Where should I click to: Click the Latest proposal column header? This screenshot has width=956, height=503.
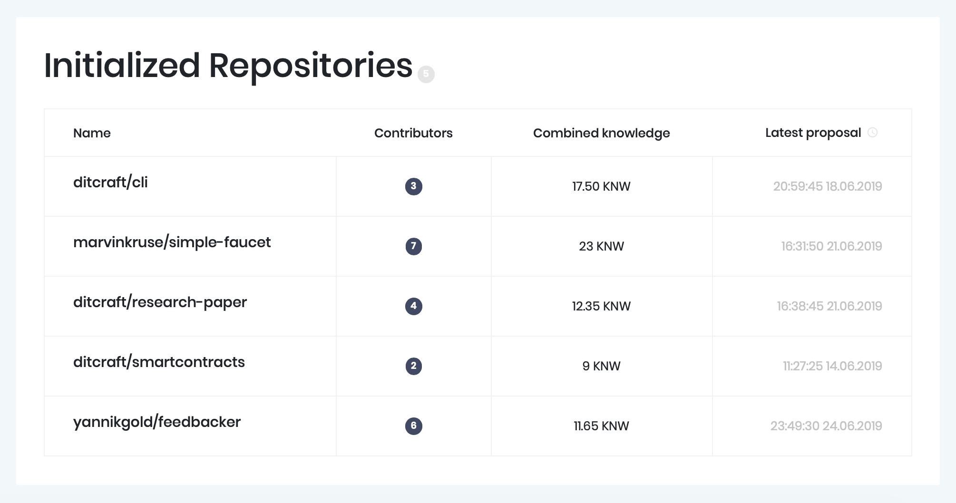tap(813, 133)
